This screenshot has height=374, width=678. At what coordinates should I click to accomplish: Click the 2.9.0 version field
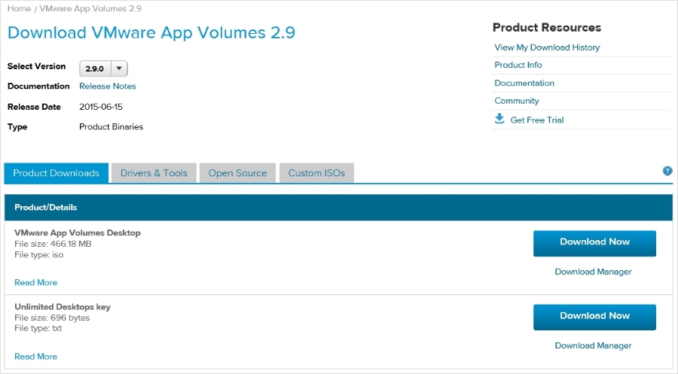[x=95, y=68]
